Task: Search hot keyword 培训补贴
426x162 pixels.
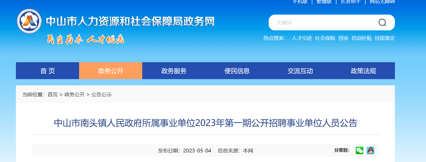Action: 362,38
